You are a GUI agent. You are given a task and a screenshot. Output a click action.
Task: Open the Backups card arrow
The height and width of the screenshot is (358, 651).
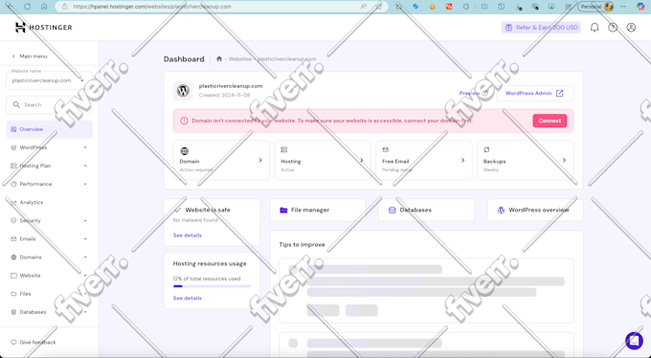tap(564, 160)
